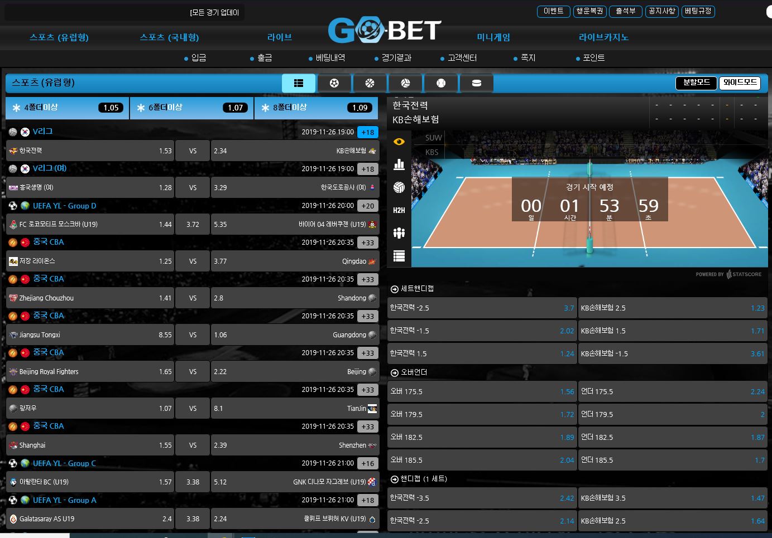Viewport: 772px width, 538px height.
Task: Expand +18 markets for V리그 (여) match
Action: click(x=368, y=169)
